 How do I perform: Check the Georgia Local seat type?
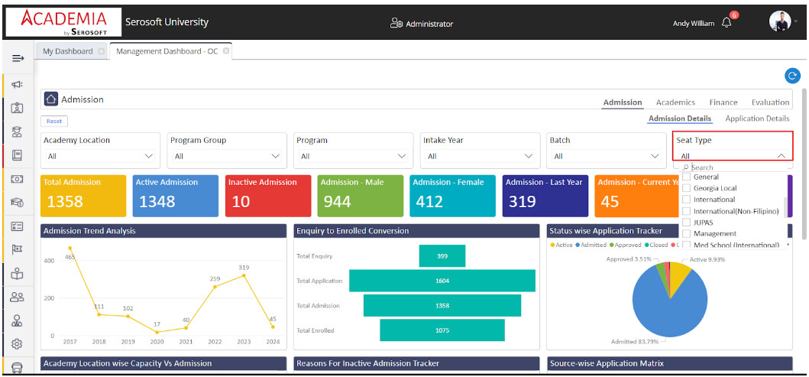click(x=686, y=188)
